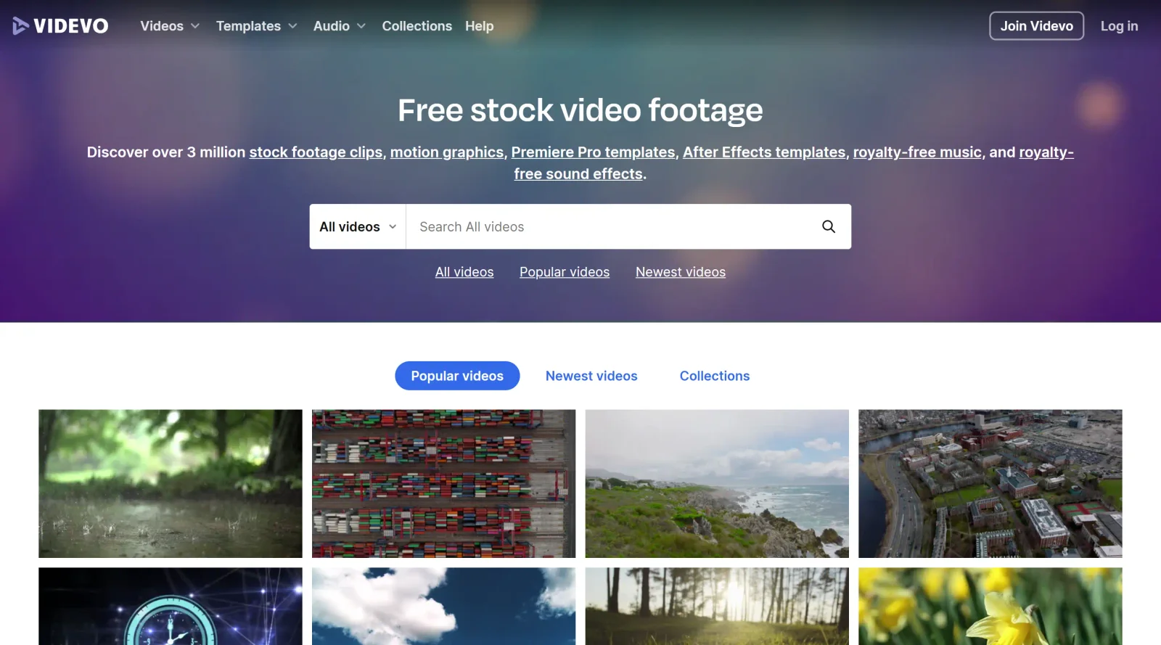The width and height of the screenshot is (1161, 645).
Task: Open the yellow daffodil video thumbnail
Action: point(990,606)
